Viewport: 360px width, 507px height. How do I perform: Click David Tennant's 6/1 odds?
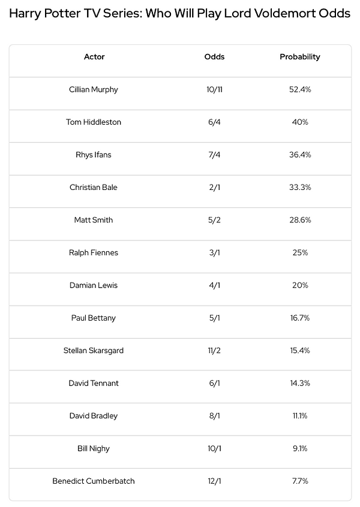coord(214,383)
